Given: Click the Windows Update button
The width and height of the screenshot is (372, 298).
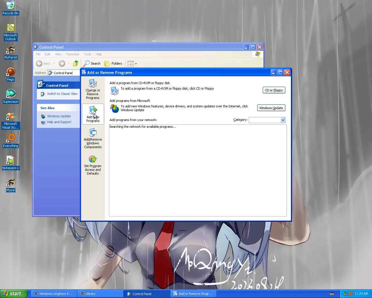Looking at the screenshot, I should (271, 108).
